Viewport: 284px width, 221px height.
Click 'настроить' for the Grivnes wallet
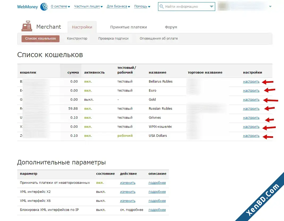point(251,118)
